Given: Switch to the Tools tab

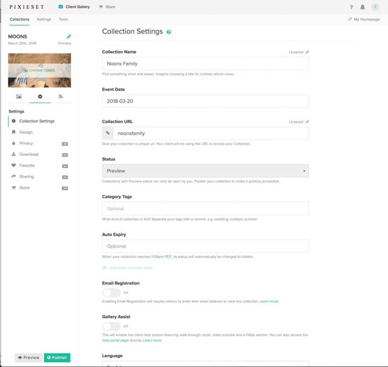Looking at the screenshot, I should (x=63, y=19).
